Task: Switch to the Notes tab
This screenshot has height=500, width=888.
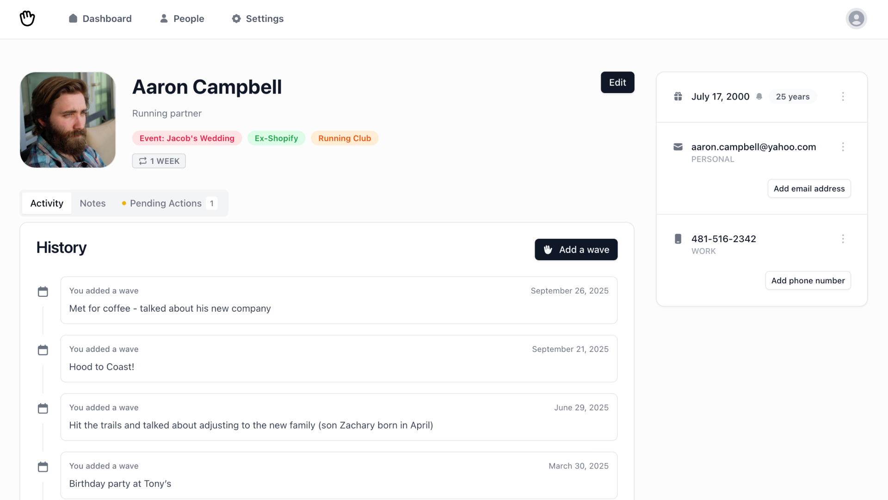Action: (92, 203)
